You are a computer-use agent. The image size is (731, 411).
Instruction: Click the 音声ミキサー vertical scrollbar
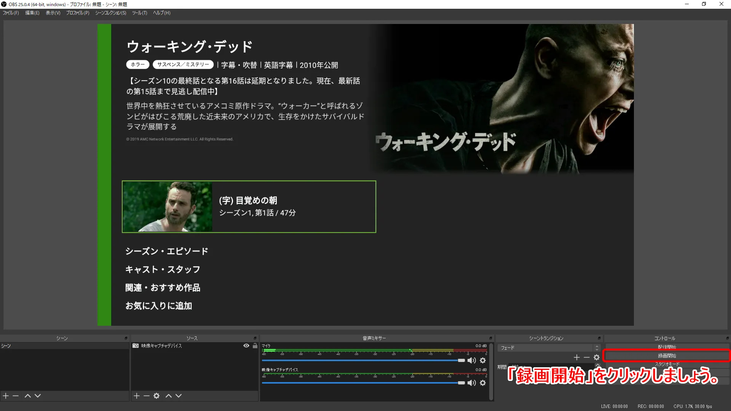pos(491,371)
